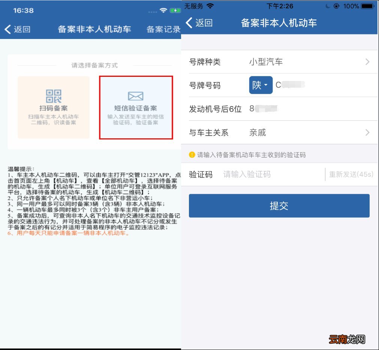Tap the back arrow beside 返回 on left screen
Image resolution: width=379 pixels, height=350 pixels.
click(8, 29)
